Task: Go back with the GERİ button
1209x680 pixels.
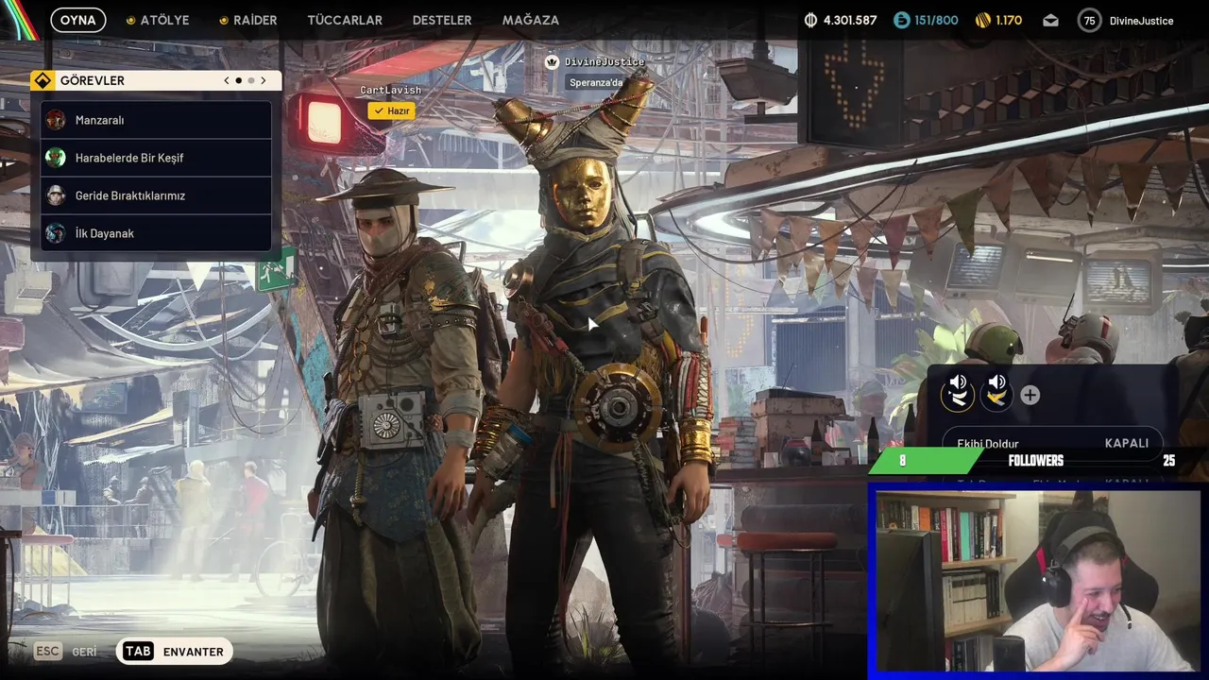Action: (84, 652)
